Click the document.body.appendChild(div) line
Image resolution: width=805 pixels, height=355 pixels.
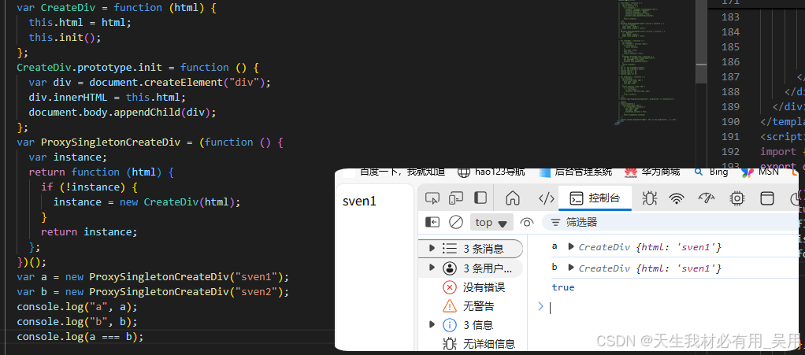[123, 113]
